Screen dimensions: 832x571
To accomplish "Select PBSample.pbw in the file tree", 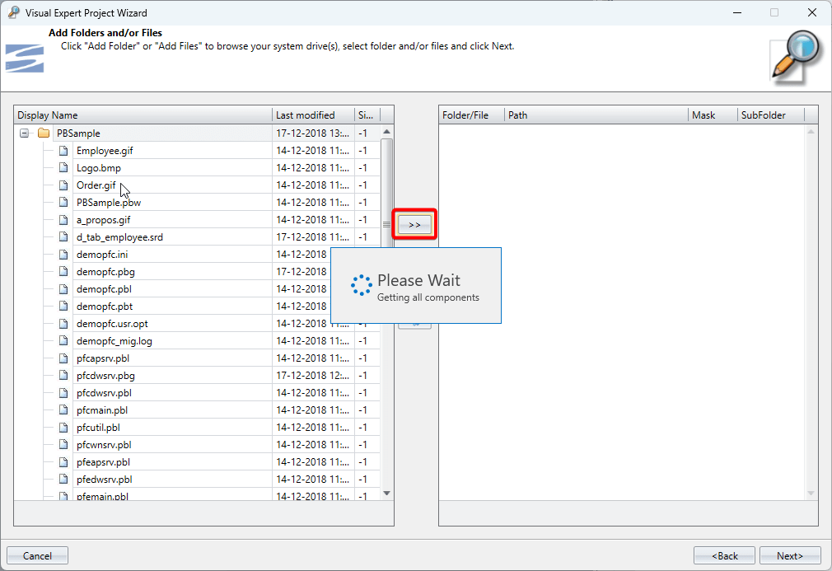I will pos(109,203).
